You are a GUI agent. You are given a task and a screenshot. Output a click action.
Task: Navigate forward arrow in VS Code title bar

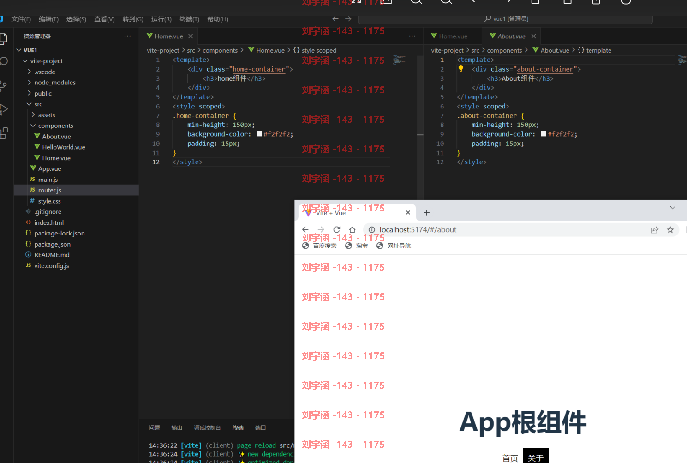[348, 19]
